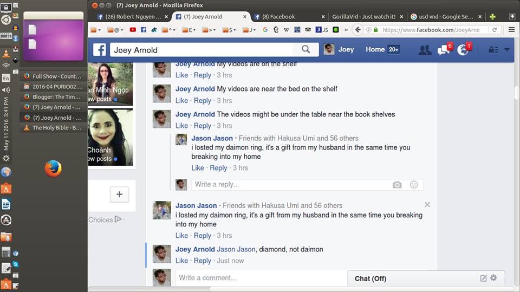Viewport: 520px width, 292px height.
Task: Click the plus button in the left sidebar
Action: (x=119, y=194)
